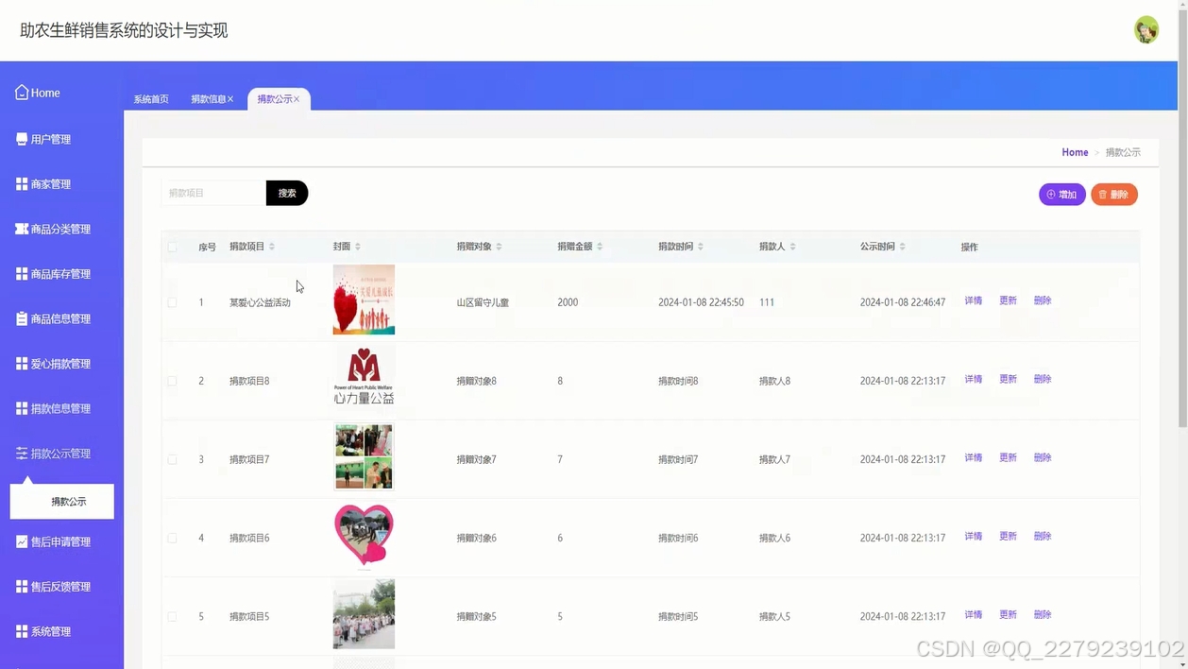Switch to the 系统首页 tab
This screenshot has width=1188, height=669.
tap(151, 99)
